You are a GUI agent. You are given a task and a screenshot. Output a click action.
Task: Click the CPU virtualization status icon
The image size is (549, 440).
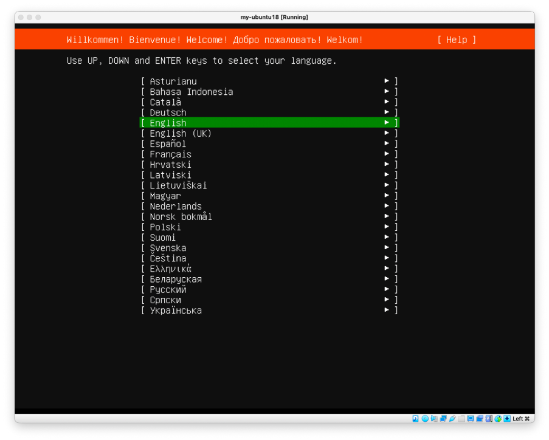[489, 418]
